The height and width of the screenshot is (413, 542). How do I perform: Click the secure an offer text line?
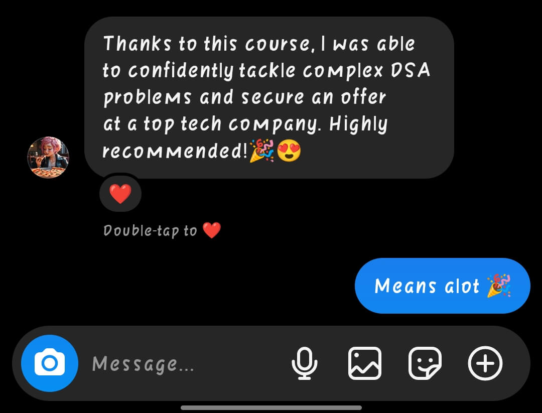coord(244,97)
